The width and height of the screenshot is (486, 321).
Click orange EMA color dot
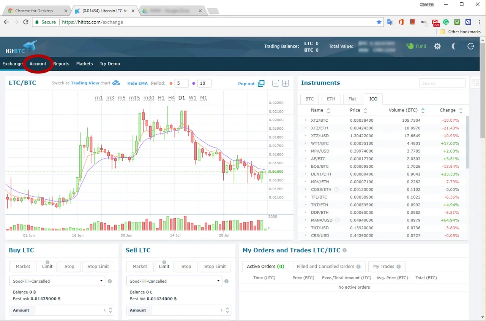point(171,83)
